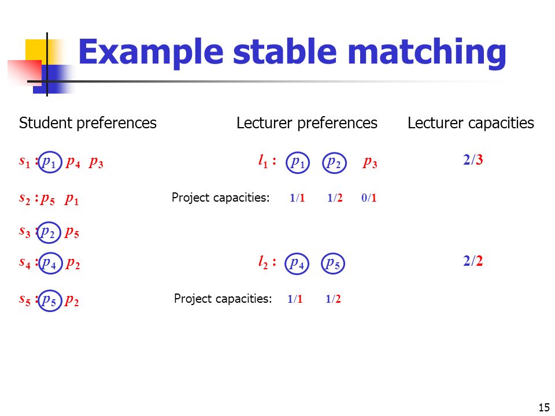This screenshot has width=555, height=416.
Task: Click the slide logo with colored squares
Action: pos(40,64)
